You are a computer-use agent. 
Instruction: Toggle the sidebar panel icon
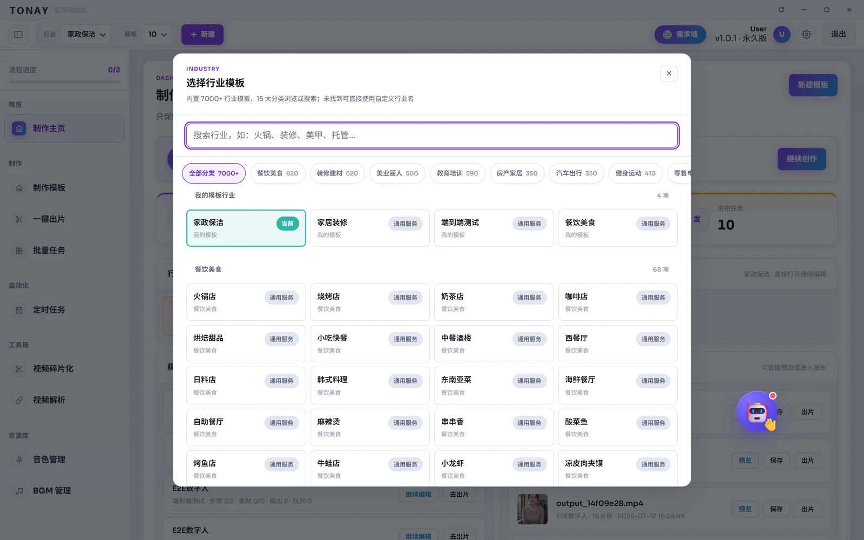(x=18, y=35)
